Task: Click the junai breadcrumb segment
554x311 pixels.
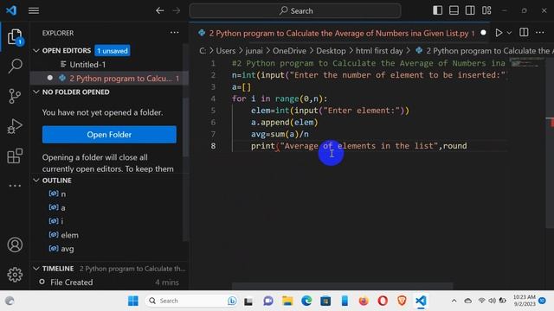Action: (254, 51)
